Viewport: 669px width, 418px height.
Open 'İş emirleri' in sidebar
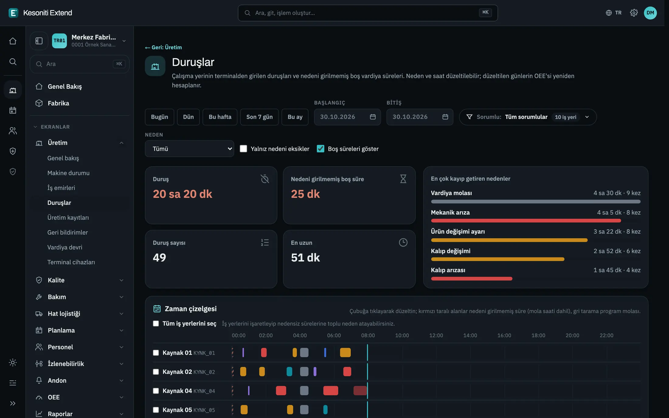pyautogui.click(x=61, y=188)
